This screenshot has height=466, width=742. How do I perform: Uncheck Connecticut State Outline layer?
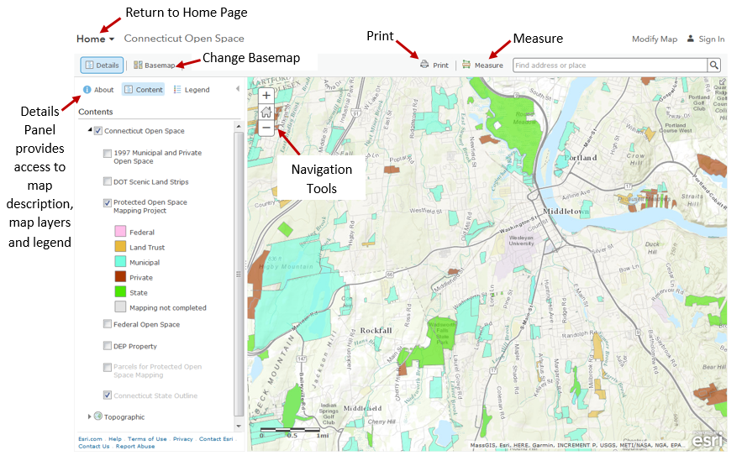click(x=108, y=395)
